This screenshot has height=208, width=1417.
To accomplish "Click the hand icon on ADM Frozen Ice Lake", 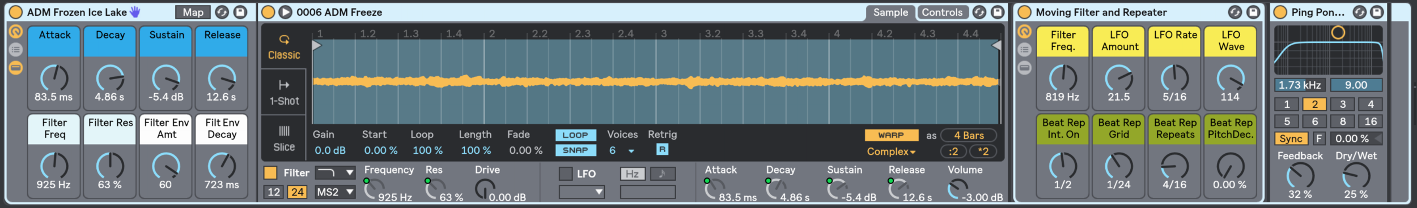I will pos(134,12).
